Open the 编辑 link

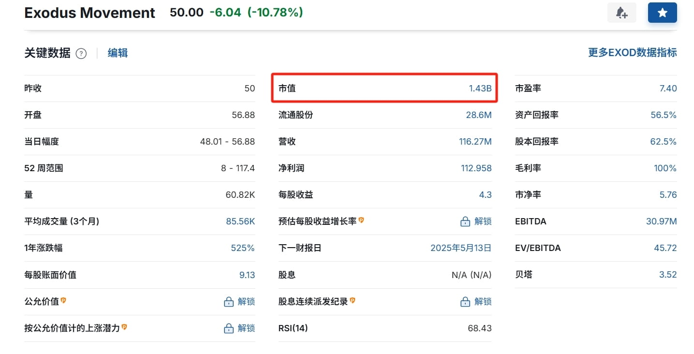point(118,53)
